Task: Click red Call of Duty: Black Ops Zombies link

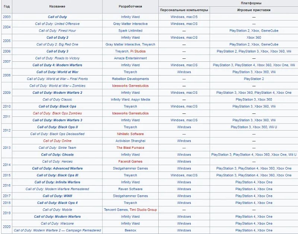Action: pos(57,113)
